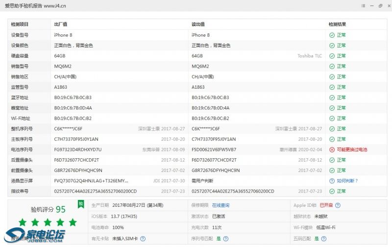Select the 低温Wi-Fi module value
This screenshot has width=392, height=247.
coord(326,227)
